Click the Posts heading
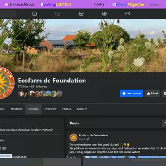Screen dimensions: 166x166 pyautogui.click(x=74, y=123)
